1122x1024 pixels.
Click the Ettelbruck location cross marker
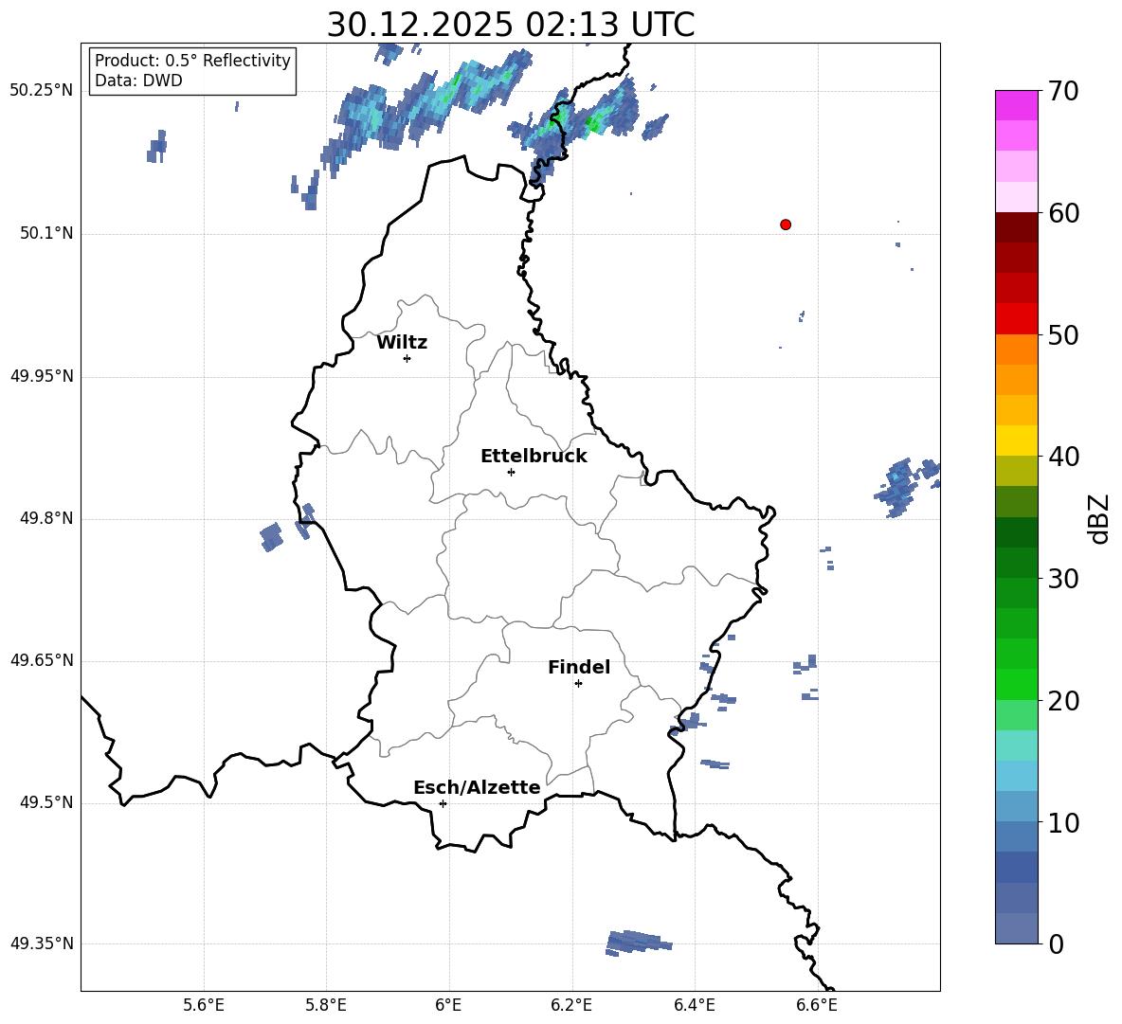(x=511, y=472)
